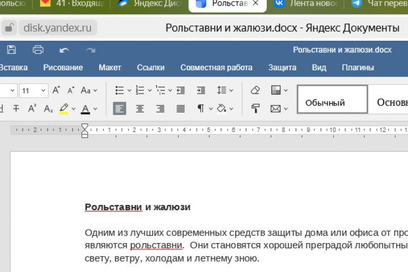This screenshot has width=408, height=272.
Task: Align text left
Action: pos(120,108)
